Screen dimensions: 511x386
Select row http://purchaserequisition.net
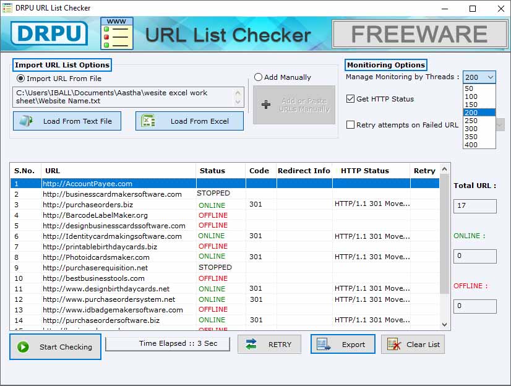tap(225, 268)
